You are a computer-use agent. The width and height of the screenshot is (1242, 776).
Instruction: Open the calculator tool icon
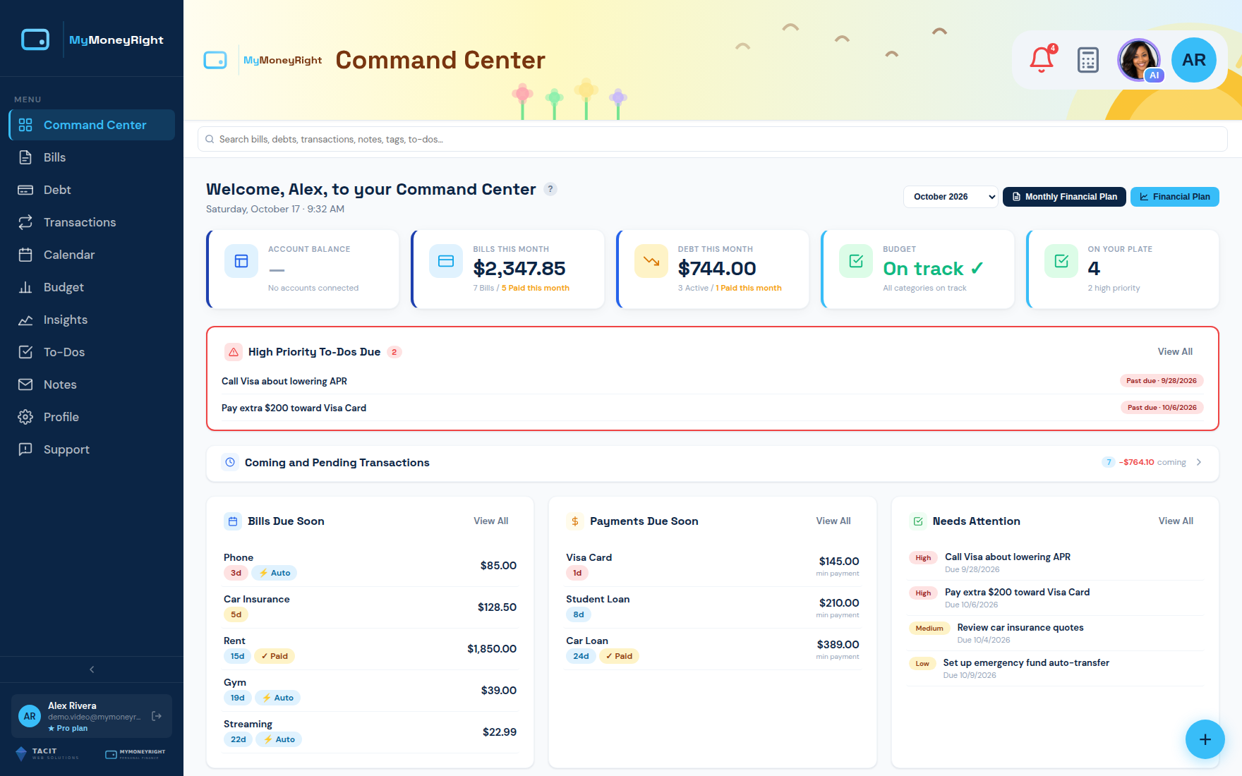pos(1088,60)
